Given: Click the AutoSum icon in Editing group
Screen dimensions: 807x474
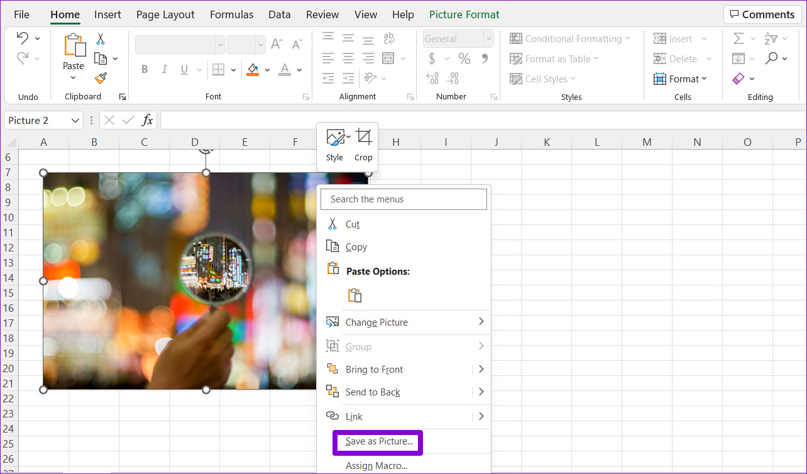Looking at the screenshot, I should [x=739, y=38].
